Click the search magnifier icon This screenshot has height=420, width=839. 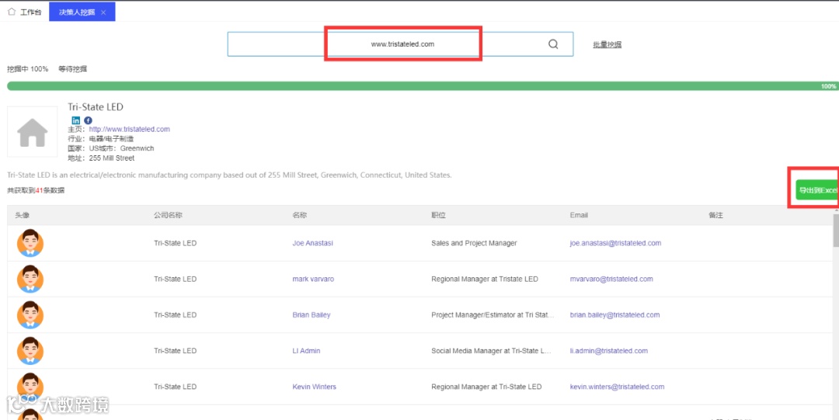click(553, 44)
